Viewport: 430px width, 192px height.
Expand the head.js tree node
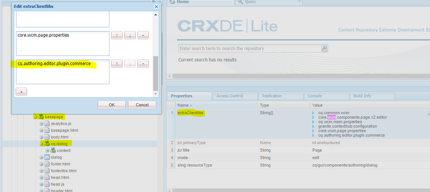(41, 184)
